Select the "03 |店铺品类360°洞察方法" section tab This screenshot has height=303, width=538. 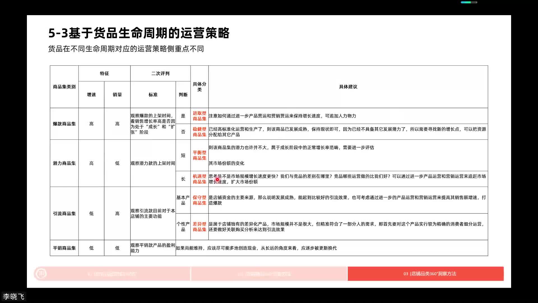point(430,274)
